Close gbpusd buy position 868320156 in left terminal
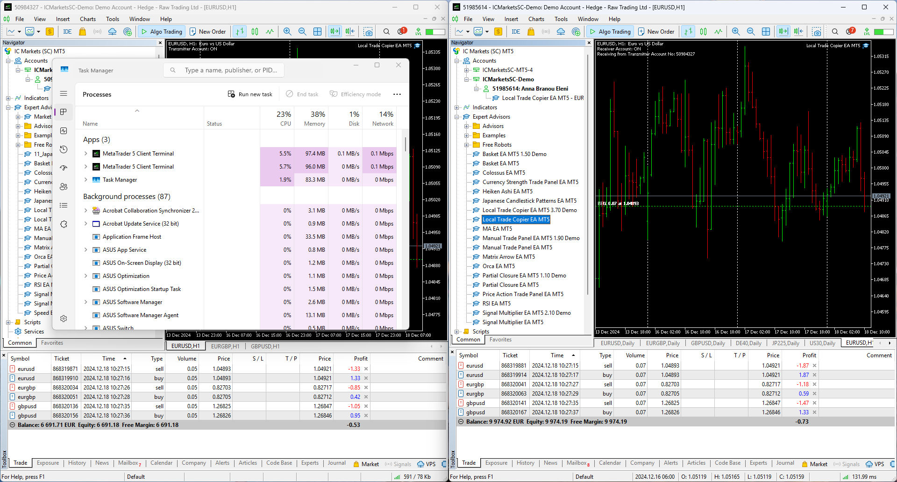This screenshot has width=897, height=482. [366, 416]
